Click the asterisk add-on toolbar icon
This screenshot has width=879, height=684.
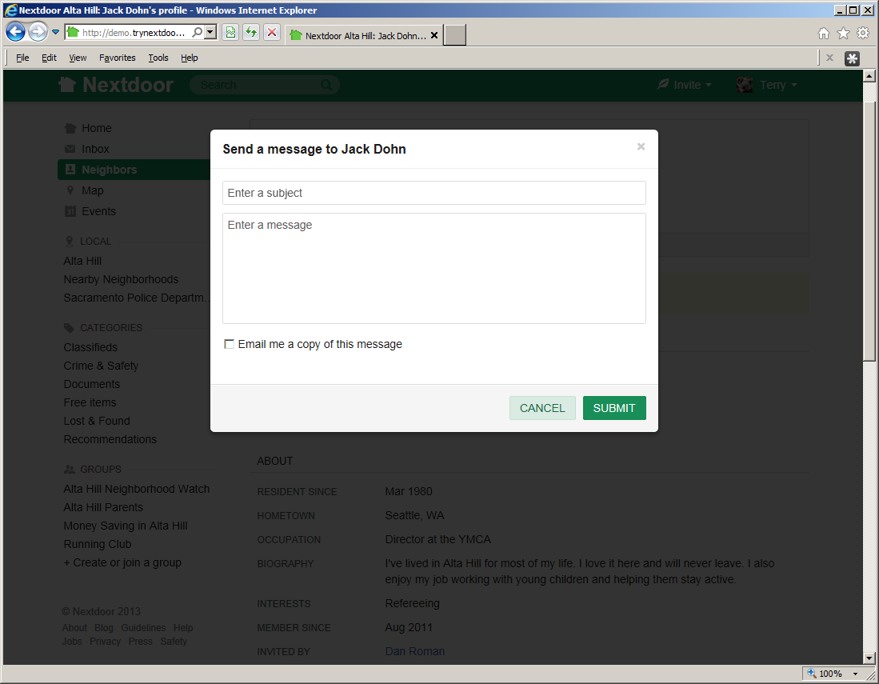tap(852, 58)
